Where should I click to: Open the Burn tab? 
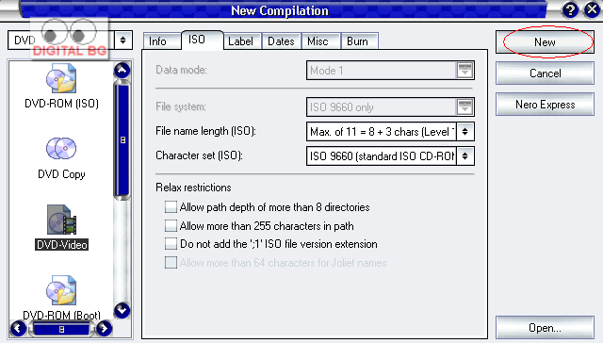point(357,41)
